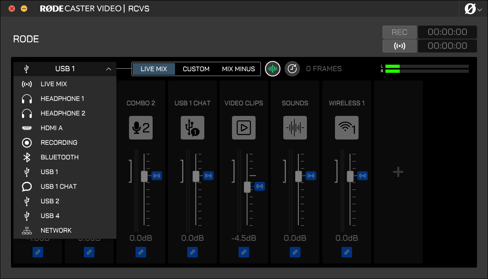Click the REC button
This screenshot has width=488, height=279.
coord(399,32)
